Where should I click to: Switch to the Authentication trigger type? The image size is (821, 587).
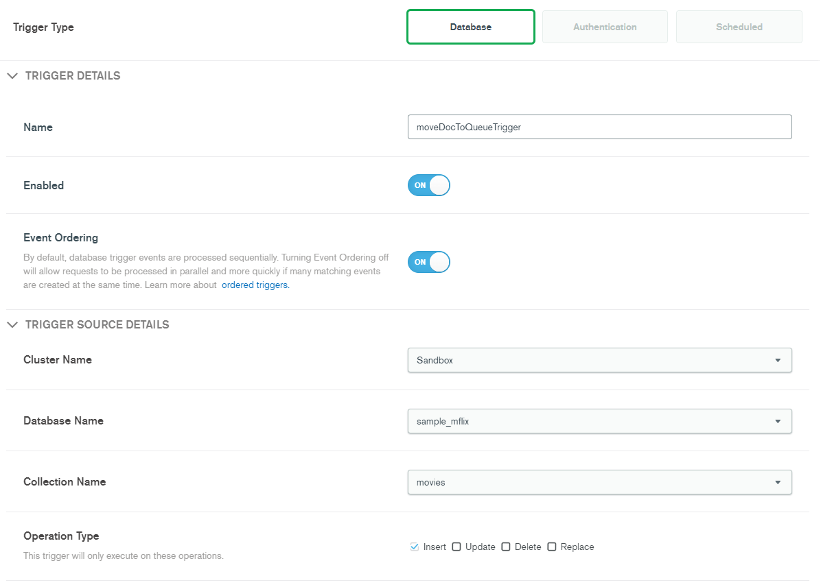605,27
